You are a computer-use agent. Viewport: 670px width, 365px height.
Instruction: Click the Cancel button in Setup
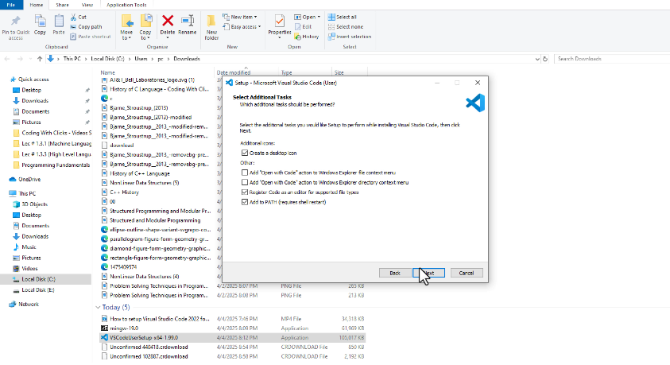[467, 273]
